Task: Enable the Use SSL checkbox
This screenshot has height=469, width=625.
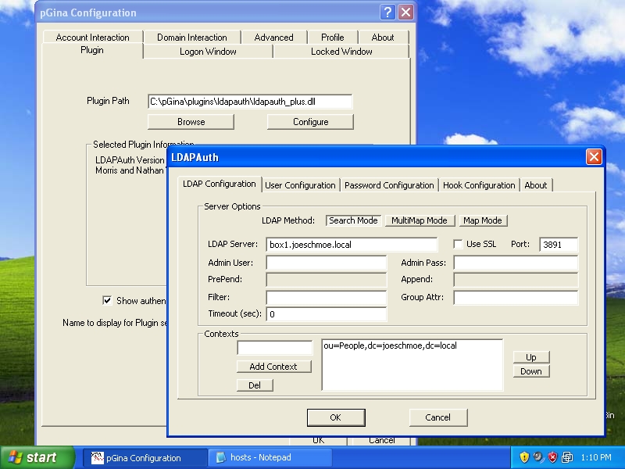Action: coord(459,244)
